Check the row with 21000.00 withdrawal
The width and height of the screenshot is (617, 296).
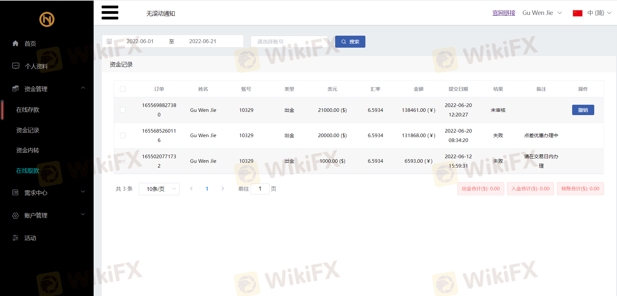[x=123, y=110]
